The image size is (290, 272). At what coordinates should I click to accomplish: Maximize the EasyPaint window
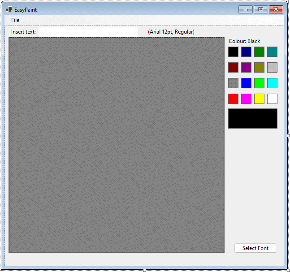pyautogui.click(x=260, y=9)
